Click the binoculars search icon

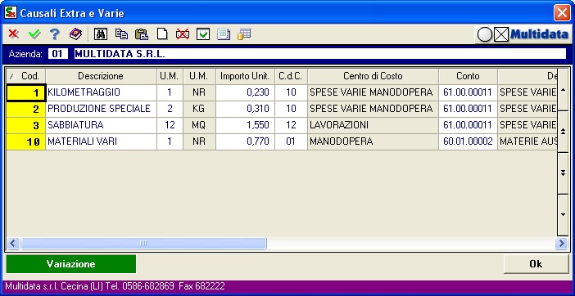pos(101,34)
